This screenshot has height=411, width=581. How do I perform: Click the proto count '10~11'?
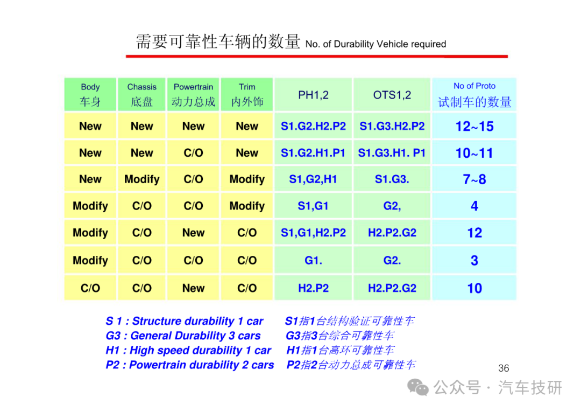[474, 153]
